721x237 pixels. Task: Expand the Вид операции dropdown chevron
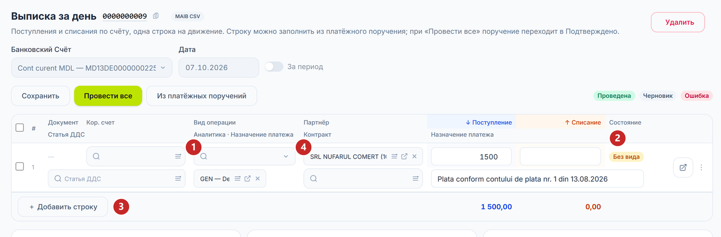[x=286, y=156]
